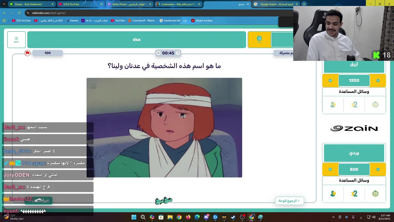Click the Zain sponsor logo
Image resolution: width=394 pixels, height=222 pixels.
click(354, 129)
